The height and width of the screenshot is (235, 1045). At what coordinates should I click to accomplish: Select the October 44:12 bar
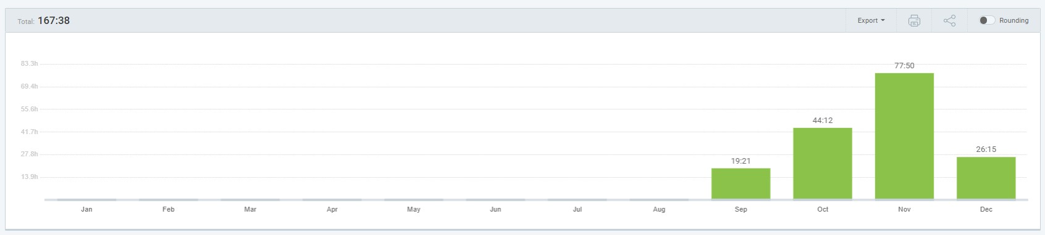(x=823, y=164)
